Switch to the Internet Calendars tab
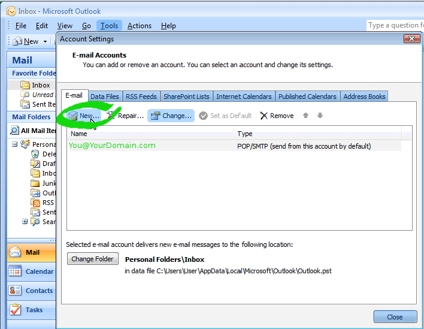Screen dimensions: 424x329 [244, 96]
